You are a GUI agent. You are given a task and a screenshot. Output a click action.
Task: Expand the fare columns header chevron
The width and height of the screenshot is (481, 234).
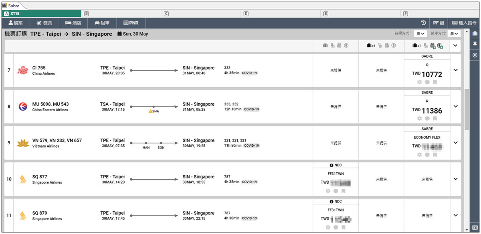(455, 46)
